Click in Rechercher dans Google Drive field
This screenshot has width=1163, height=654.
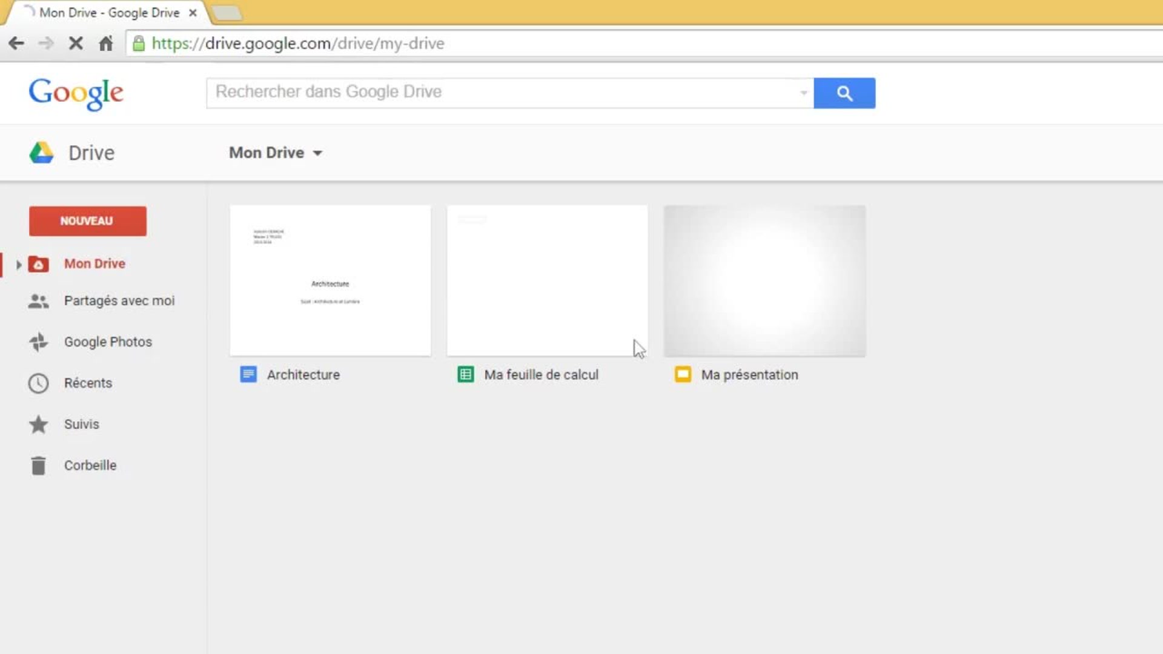coord(503,92)
